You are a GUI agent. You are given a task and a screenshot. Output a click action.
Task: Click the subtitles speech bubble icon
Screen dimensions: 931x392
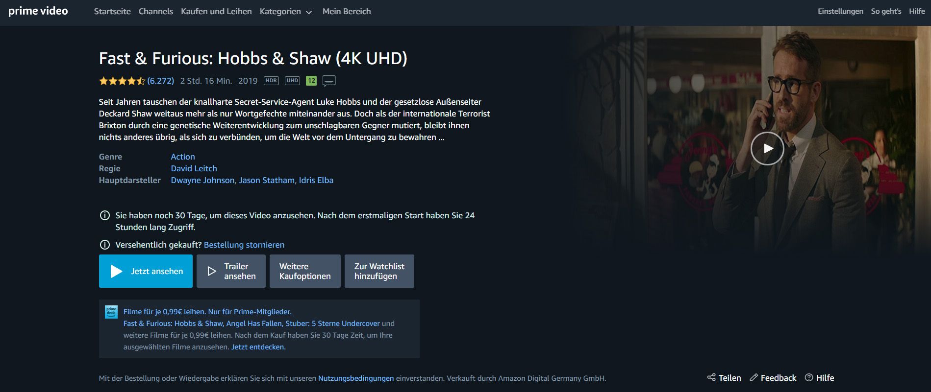click(x=329, y=81)
